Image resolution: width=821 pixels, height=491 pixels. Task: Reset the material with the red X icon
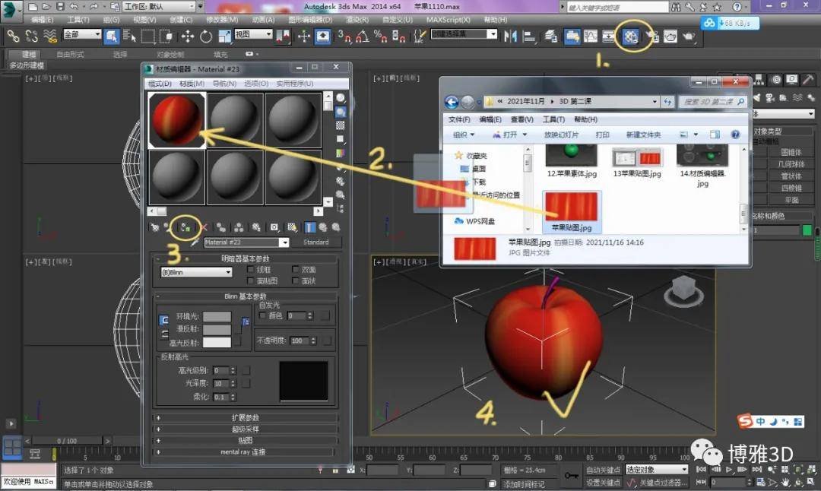pyautogui.click(x=204, y=227)
